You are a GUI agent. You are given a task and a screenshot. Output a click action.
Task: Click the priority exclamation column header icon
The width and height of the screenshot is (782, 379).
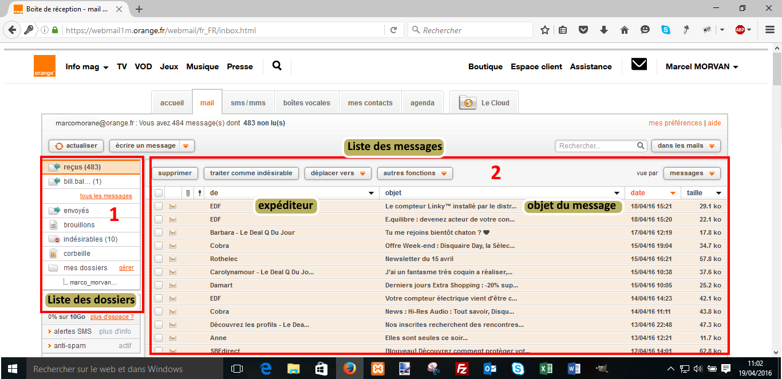pos(199,192)
